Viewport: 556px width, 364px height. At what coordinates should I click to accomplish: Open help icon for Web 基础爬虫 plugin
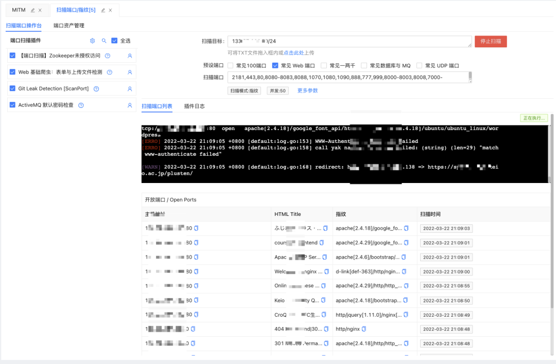110,72
